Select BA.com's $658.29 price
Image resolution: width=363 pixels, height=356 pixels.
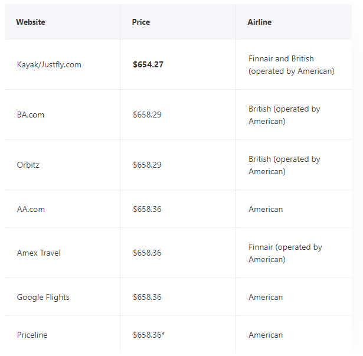click(x=147, y=115)
